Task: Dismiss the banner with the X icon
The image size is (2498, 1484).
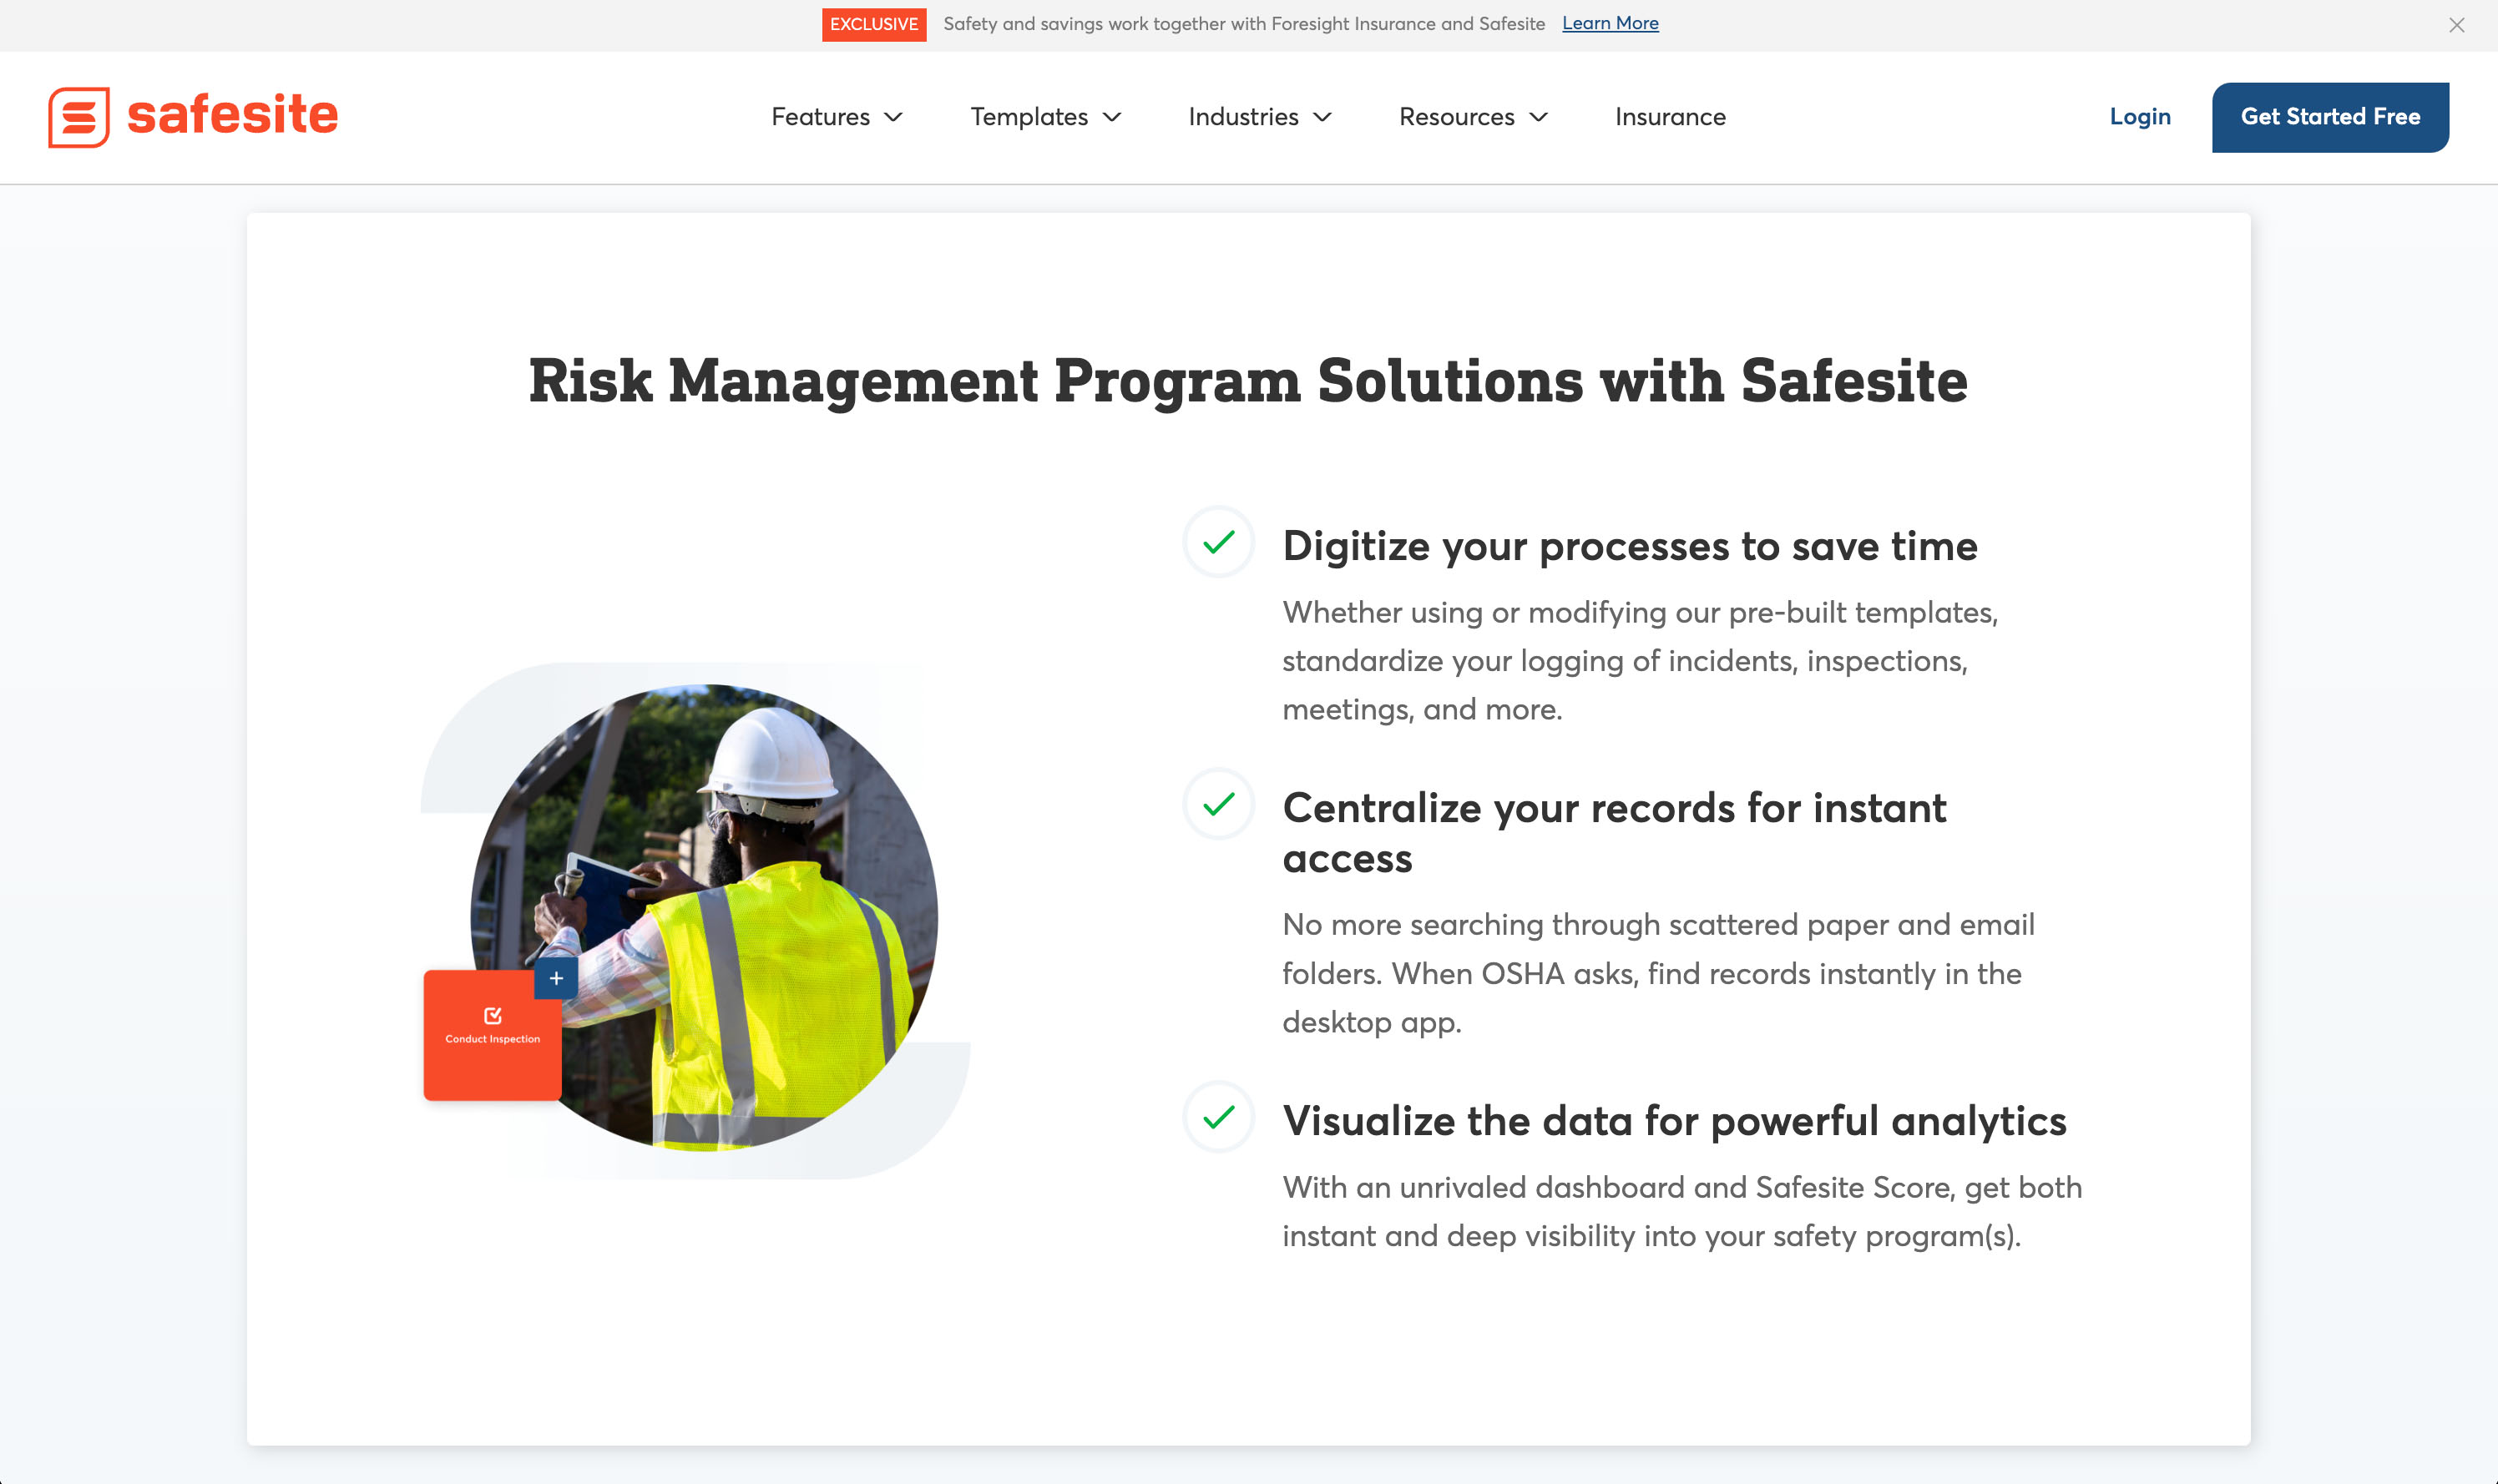Action: click(x=2456, y=25)
